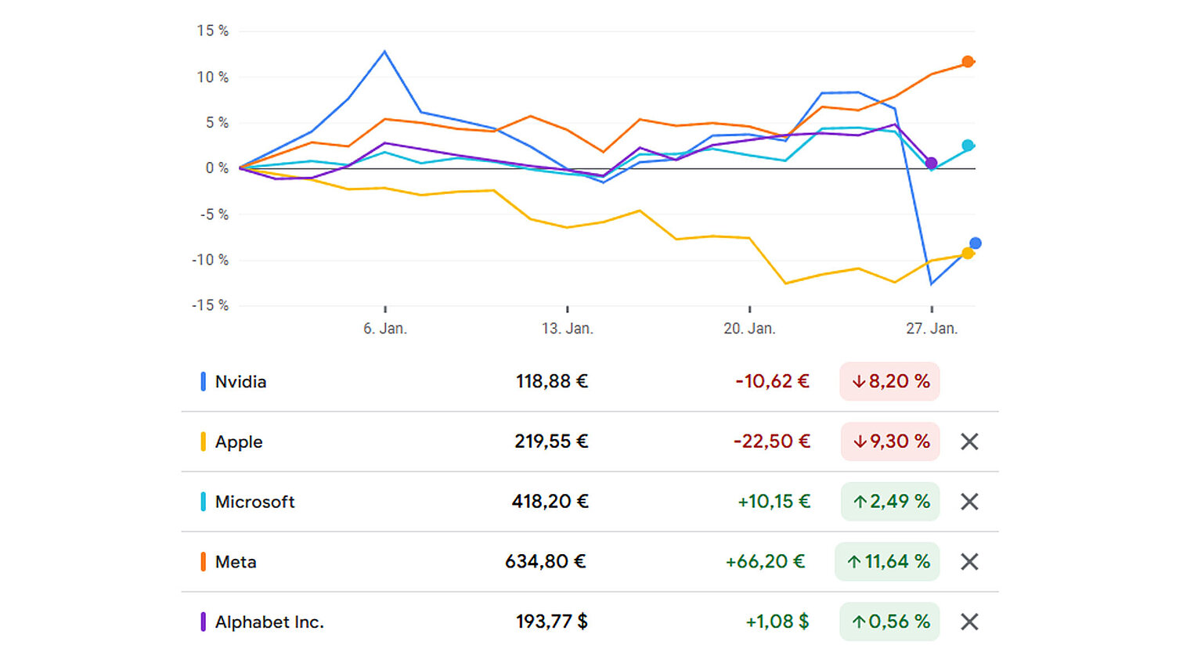The width and height of the screenshot is (1201, 645).
Task: Open the Nvidia stock name
Action: pos(240,382)
